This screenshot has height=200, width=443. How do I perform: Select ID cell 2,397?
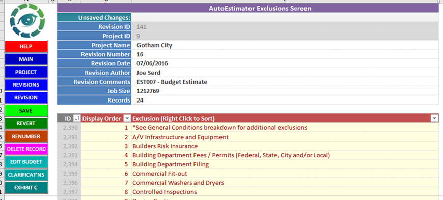(69, 192)
